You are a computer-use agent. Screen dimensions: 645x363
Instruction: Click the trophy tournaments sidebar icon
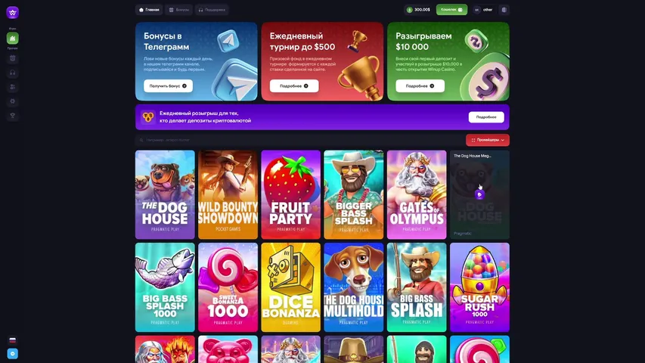click(x=12, y=116)
